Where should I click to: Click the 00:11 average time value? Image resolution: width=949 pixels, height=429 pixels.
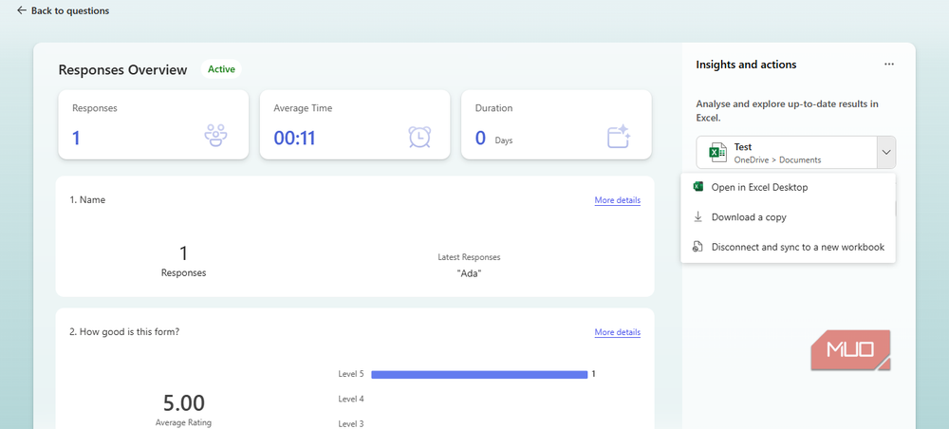pyautogui.click(x=294, y=139)
